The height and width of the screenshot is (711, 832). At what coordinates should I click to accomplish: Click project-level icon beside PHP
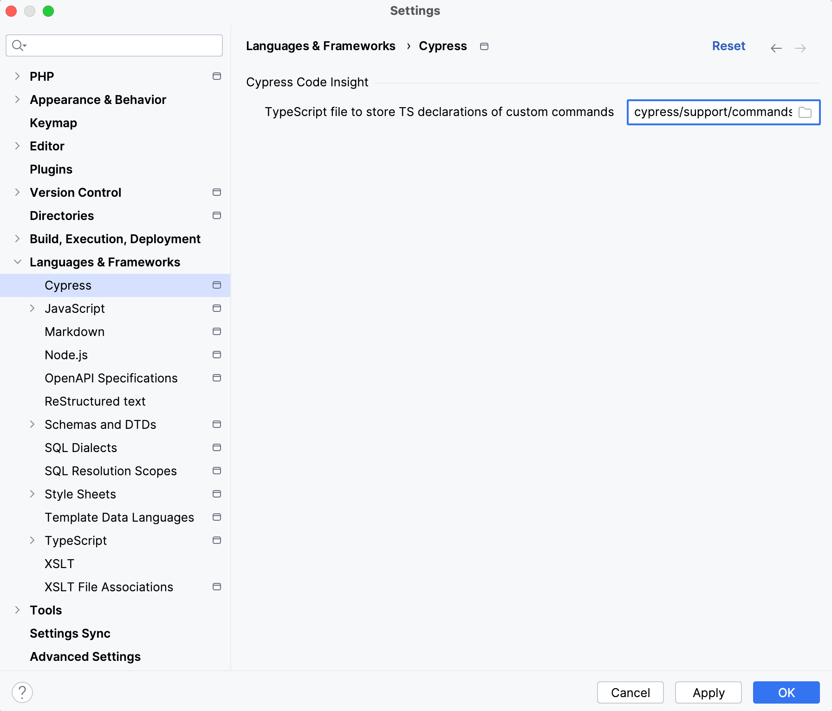[217, 76]
